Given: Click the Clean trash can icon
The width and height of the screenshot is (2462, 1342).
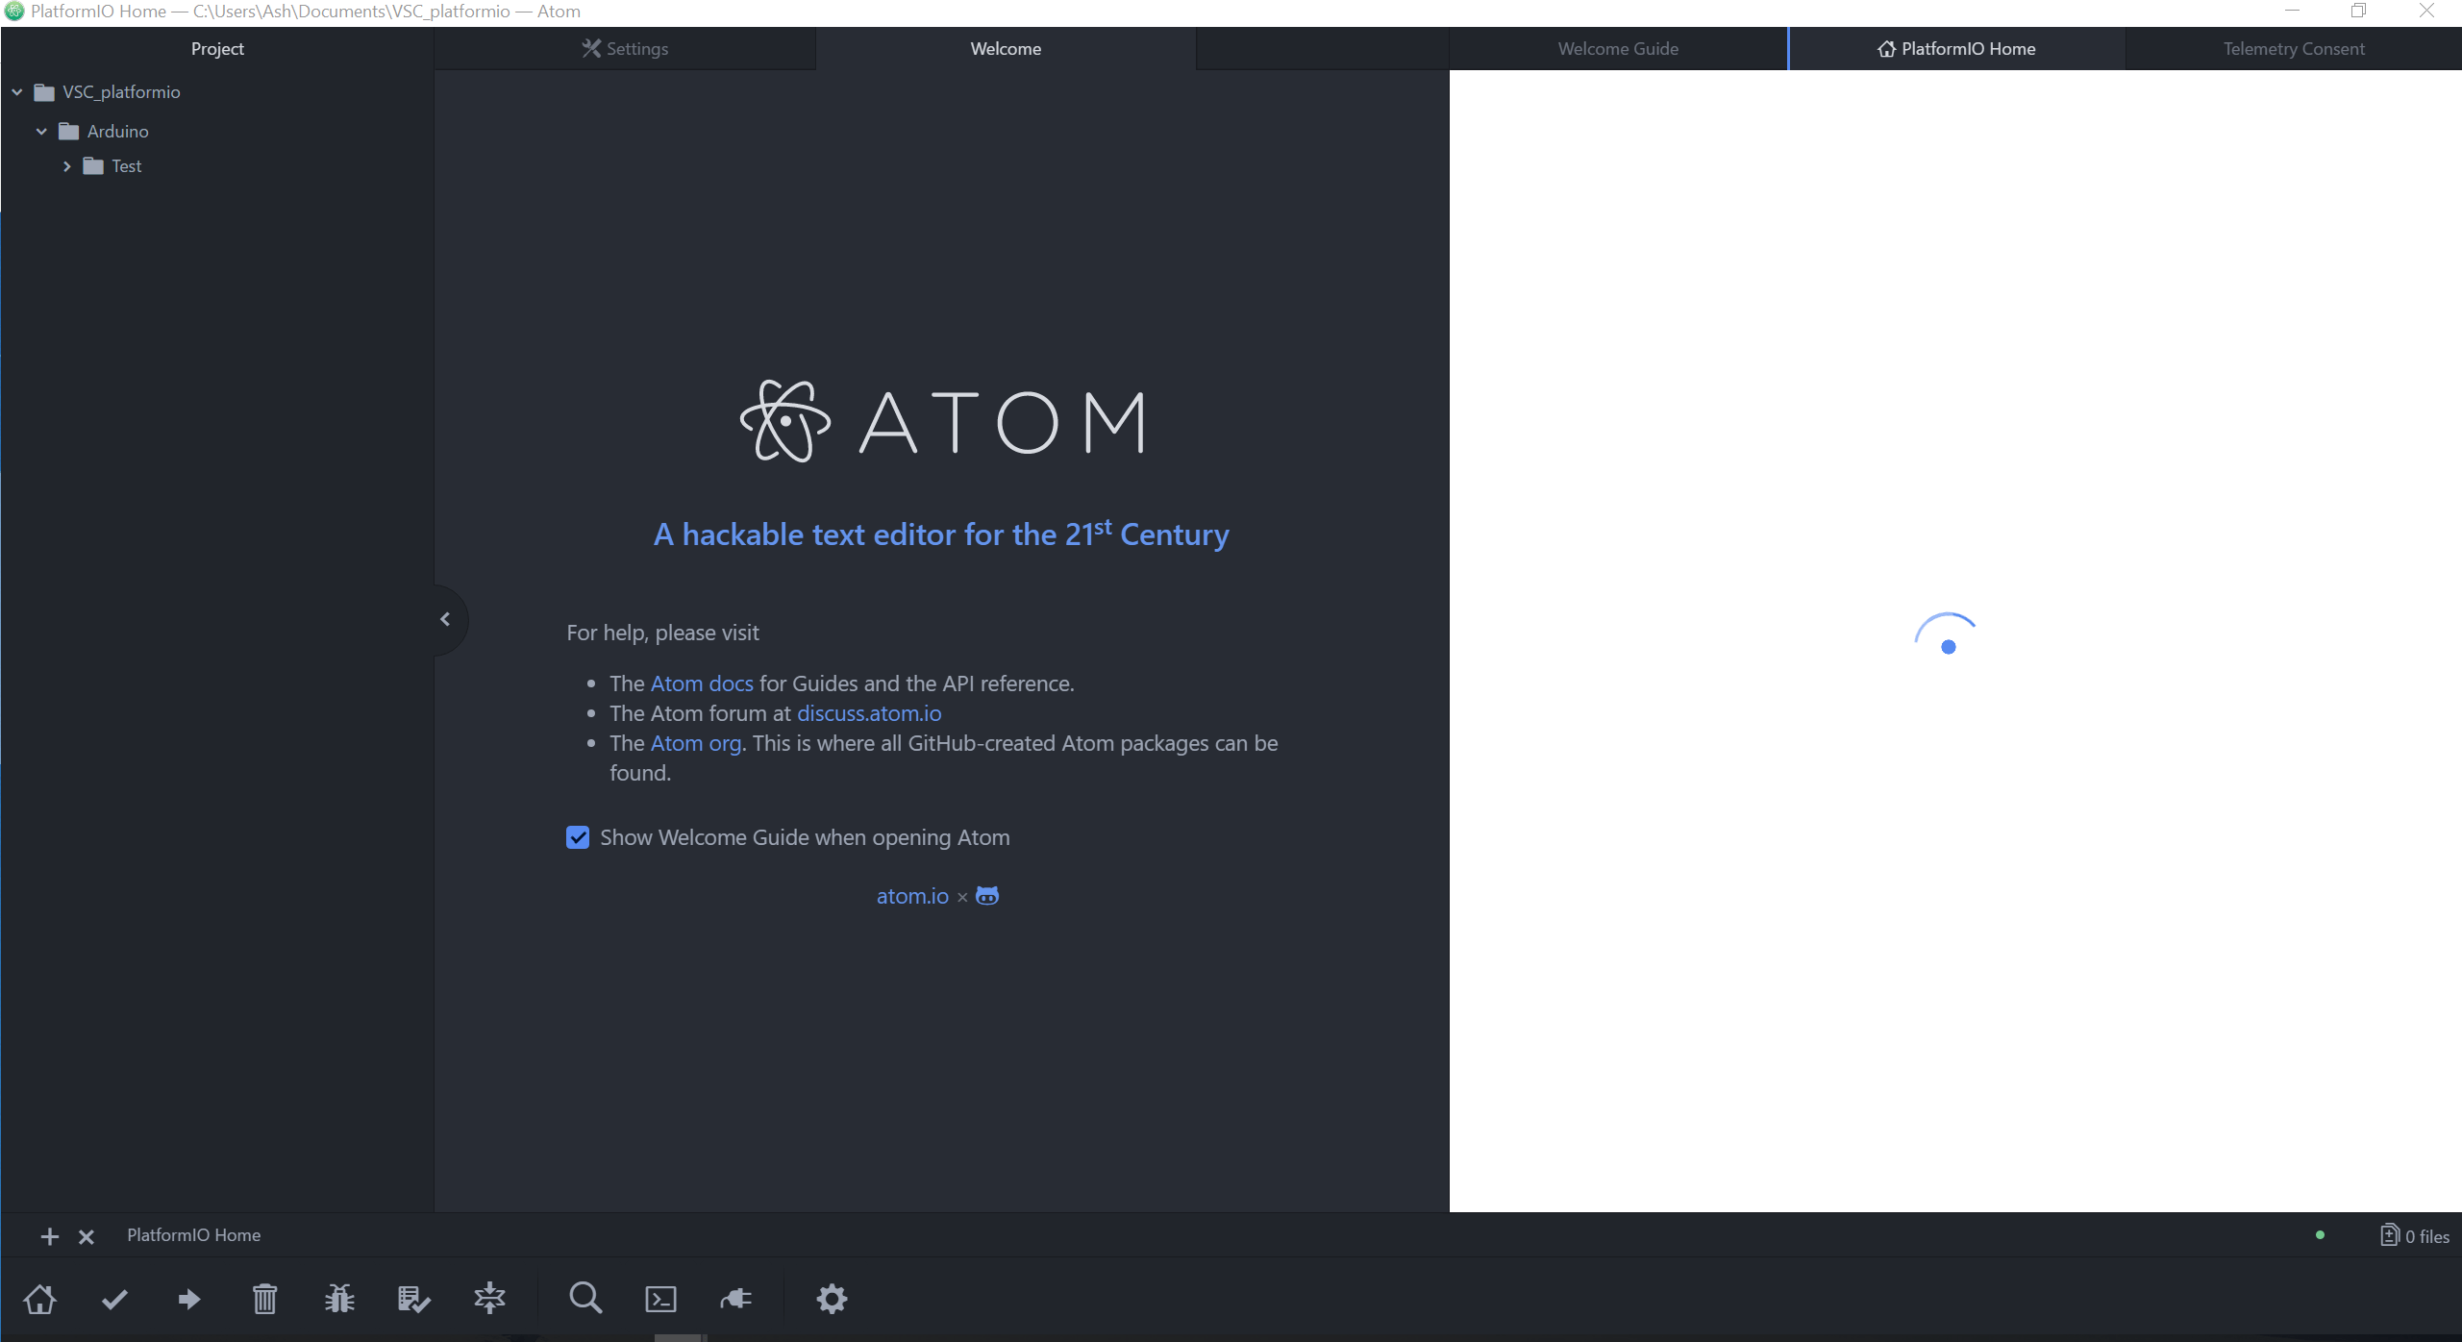Looking at the screenshot, I should pos(264,1299).
